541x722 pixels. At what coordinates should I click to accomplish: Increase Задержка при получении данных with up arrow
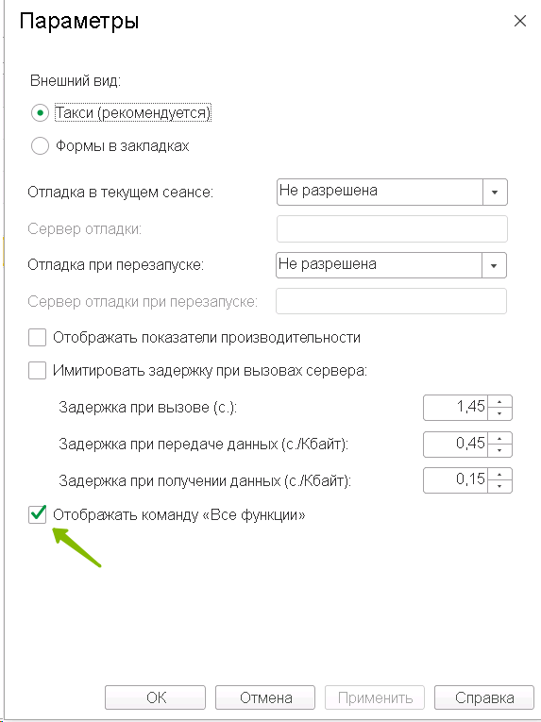pyautogui.click(x=499, y=475)
